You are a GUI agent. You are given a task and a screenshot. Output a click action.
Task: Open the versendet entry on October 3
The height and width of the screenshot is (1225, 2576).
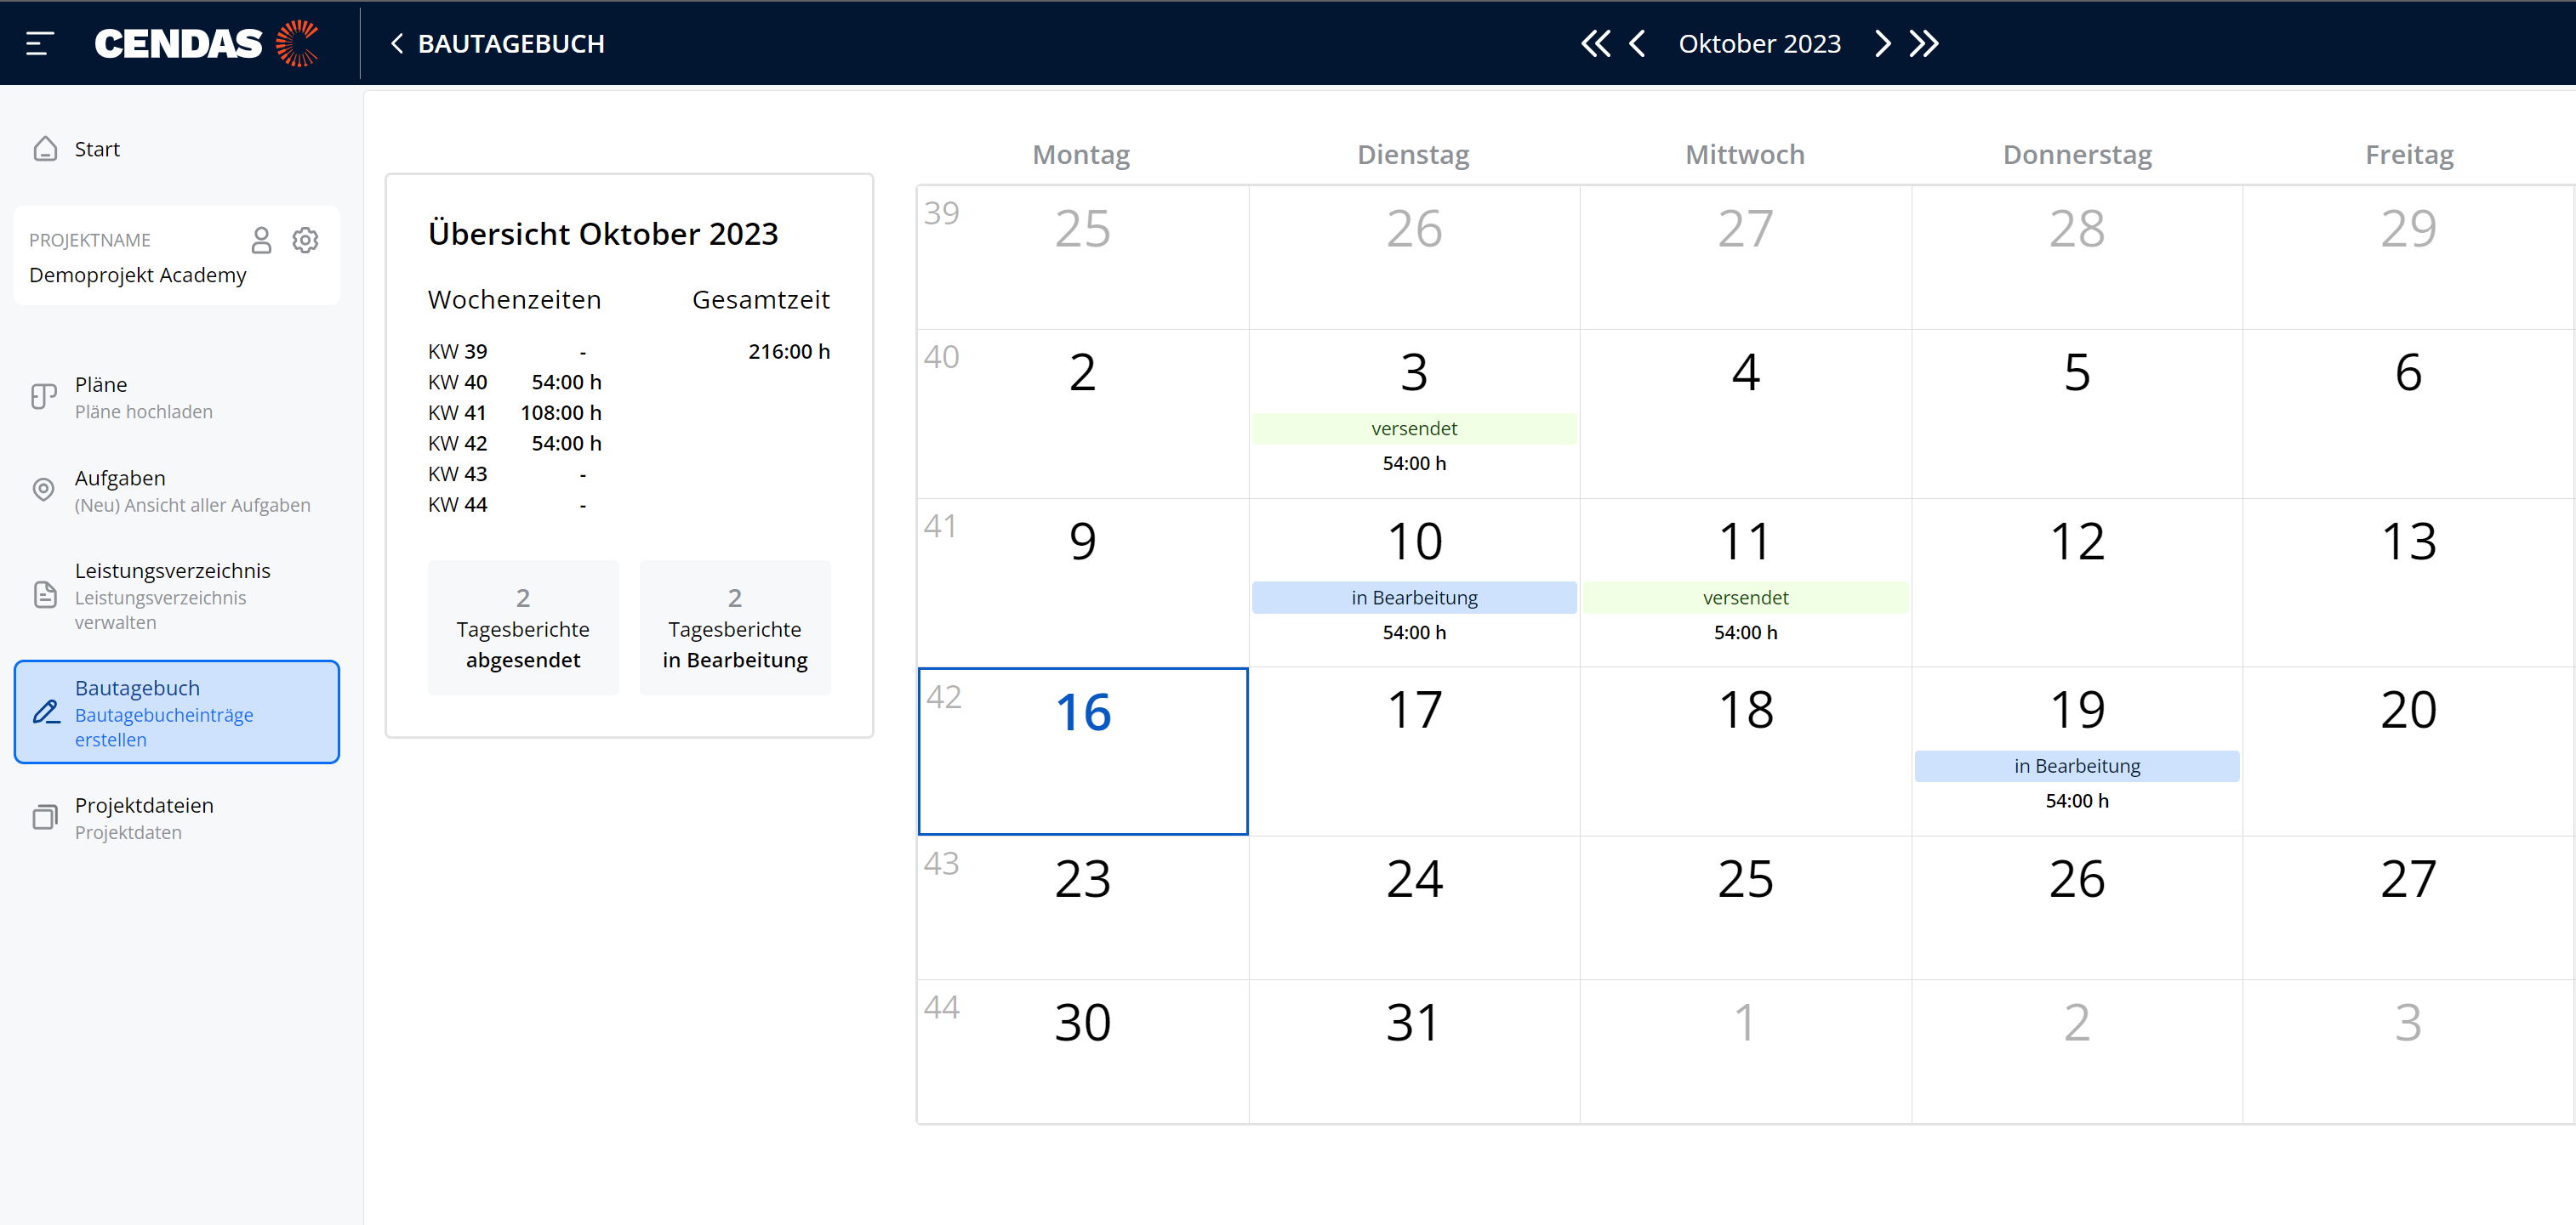click(x=1414, y=428)
